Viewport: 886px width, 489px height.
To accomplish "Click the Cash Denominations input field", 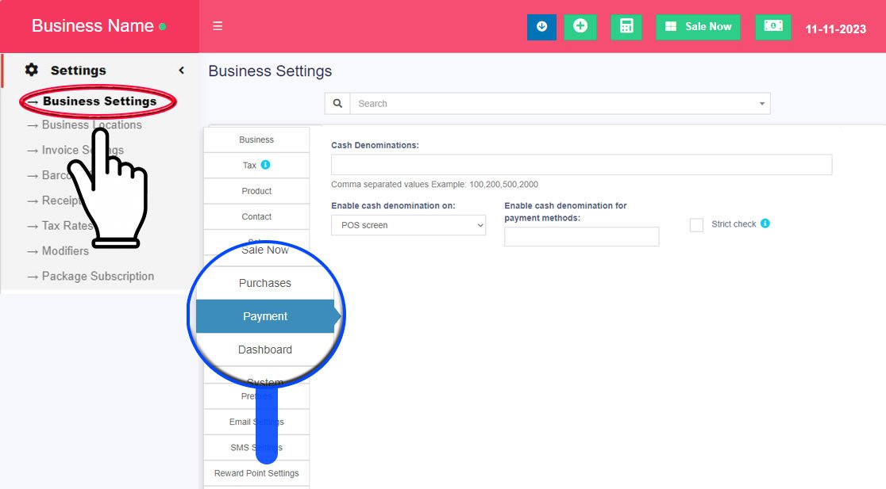I will click(581, 165).
